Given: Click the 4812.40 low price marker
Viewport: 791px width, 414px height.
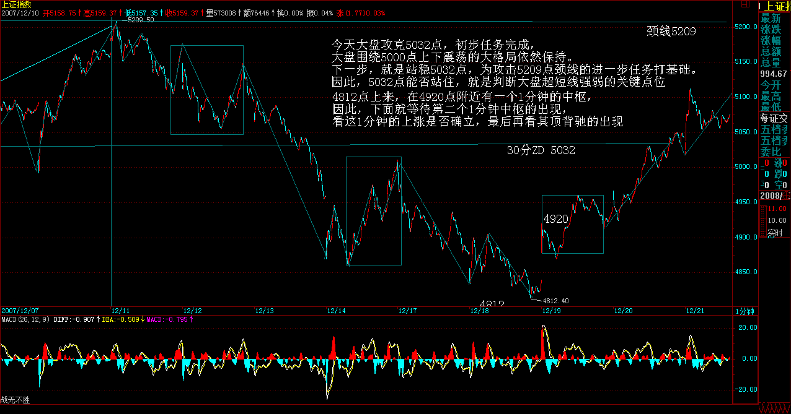Looking at the screenshot, I should click(x=555, y=301).
